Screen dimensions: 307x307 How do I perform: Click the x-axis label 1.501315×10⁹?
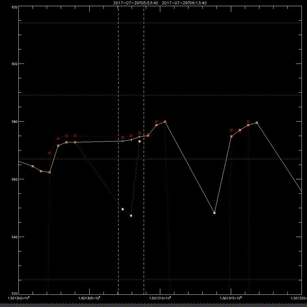click(x=231, y=298)
